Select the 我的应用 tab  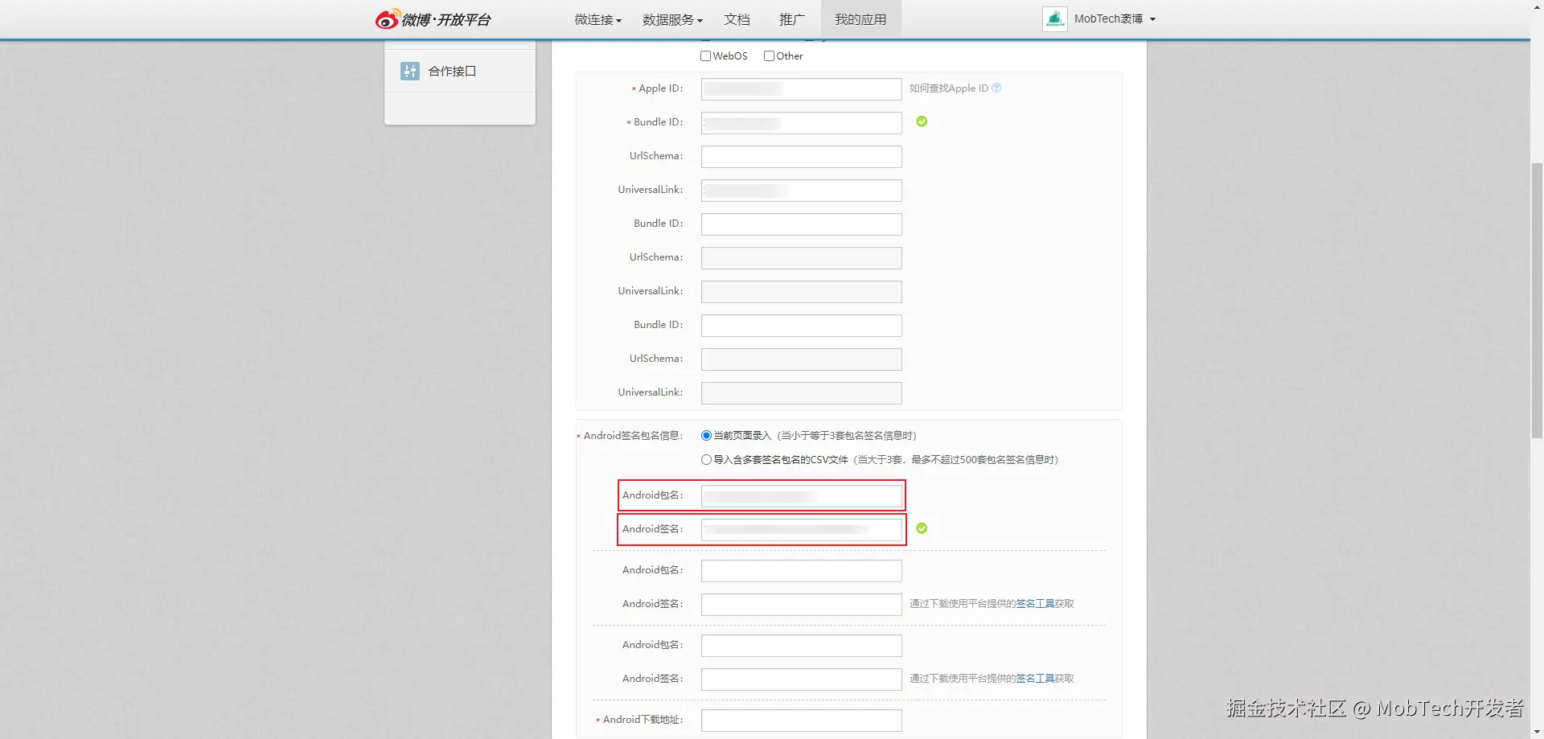click(x=860, y=19)
